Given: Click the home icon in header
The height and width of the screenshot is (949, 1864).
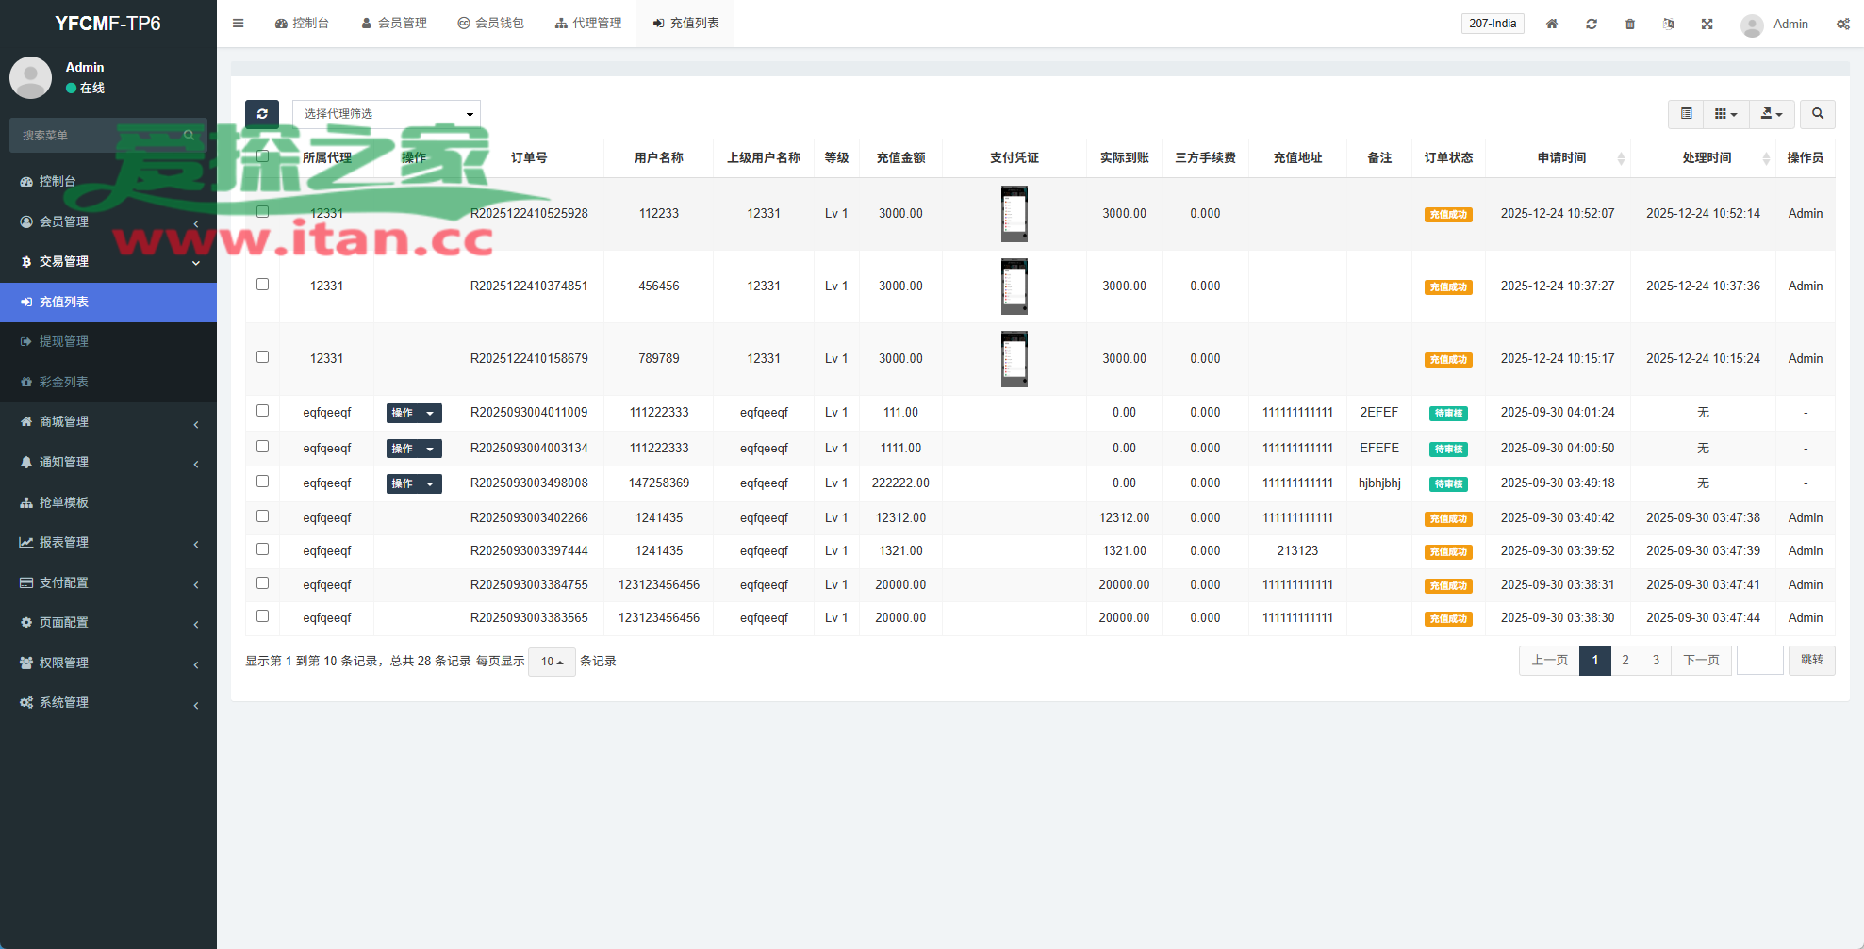Looking at the screenshot, I should pos(1551,24).
